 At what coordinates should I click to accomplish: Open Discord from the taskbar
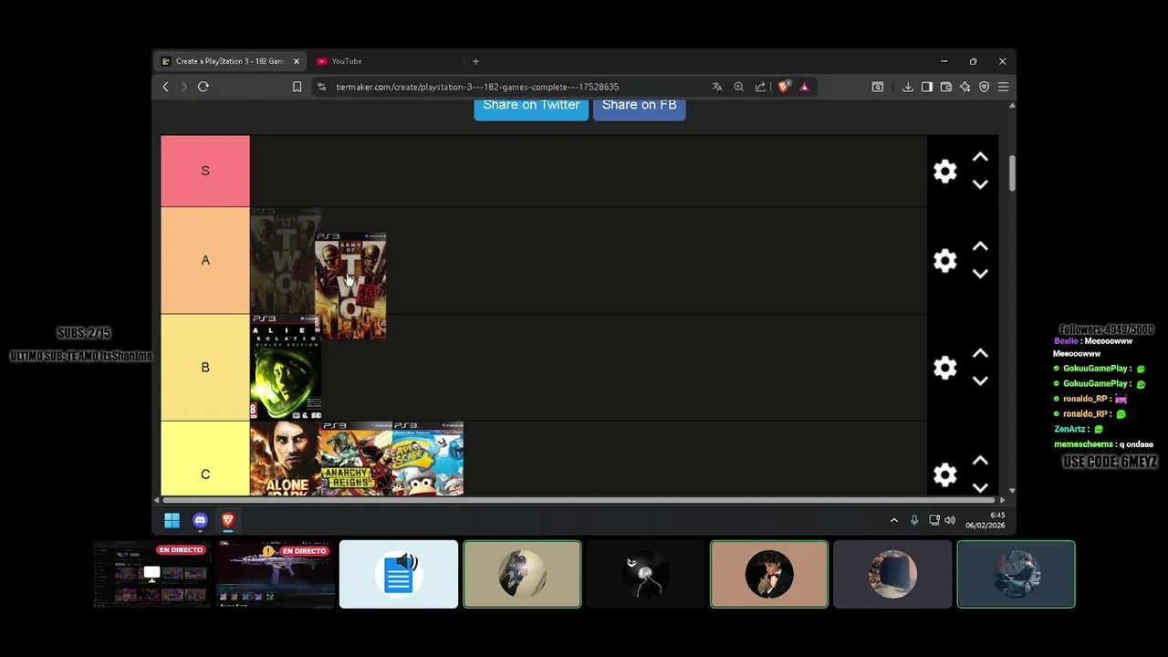[x=200, y=520]
